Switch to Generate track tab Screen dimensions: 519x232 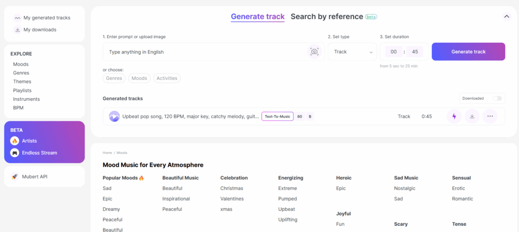click(x=257, y=17)
